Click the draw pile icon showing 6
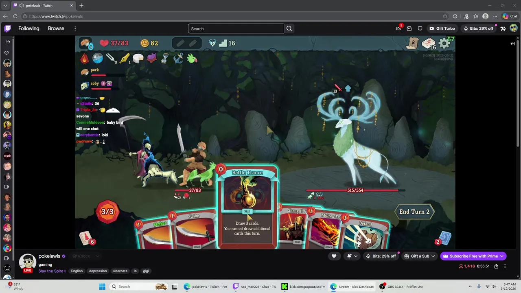This screenshot has height=293, width=521. click(86, 238)
